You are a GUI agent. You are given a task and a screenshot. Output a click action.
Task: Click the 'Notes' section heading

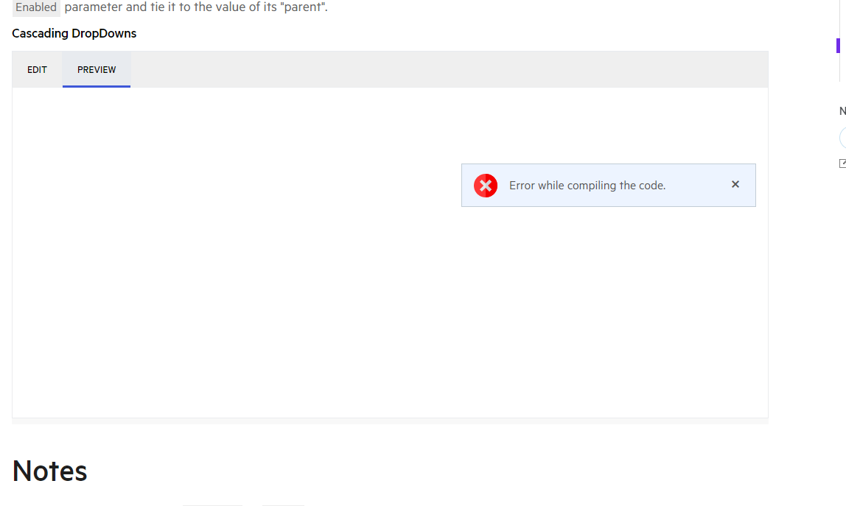pos(49,471)
